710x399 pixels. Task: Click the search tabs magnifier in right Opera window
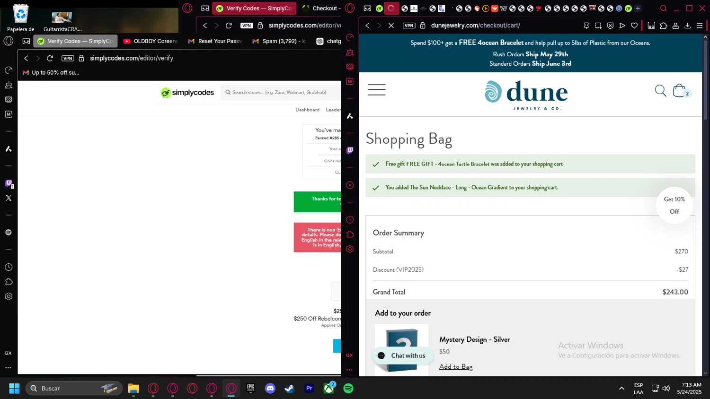pos(664,8)
